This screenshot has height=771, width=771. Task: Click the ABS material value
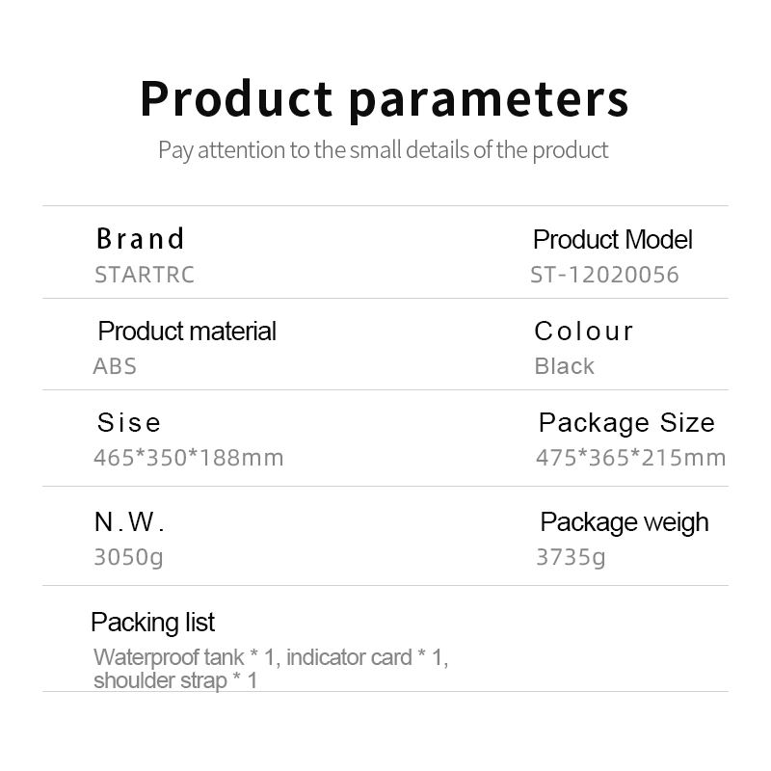pos(115,366)
